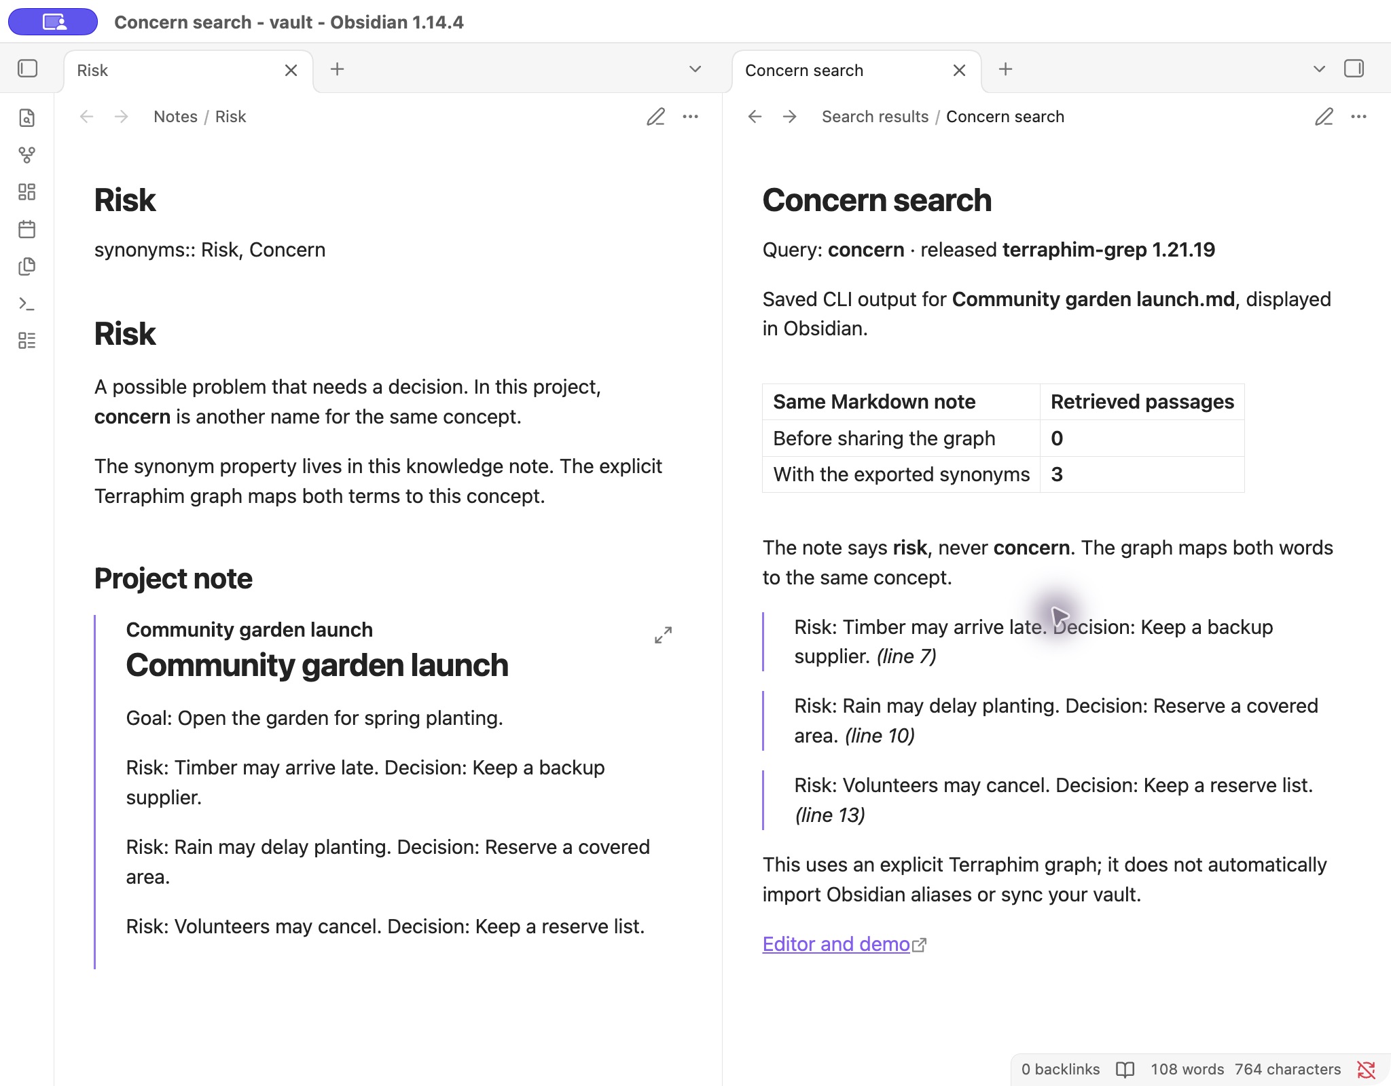
Task: Navigate forward in the Risk pane
Action: click(122, 117)
